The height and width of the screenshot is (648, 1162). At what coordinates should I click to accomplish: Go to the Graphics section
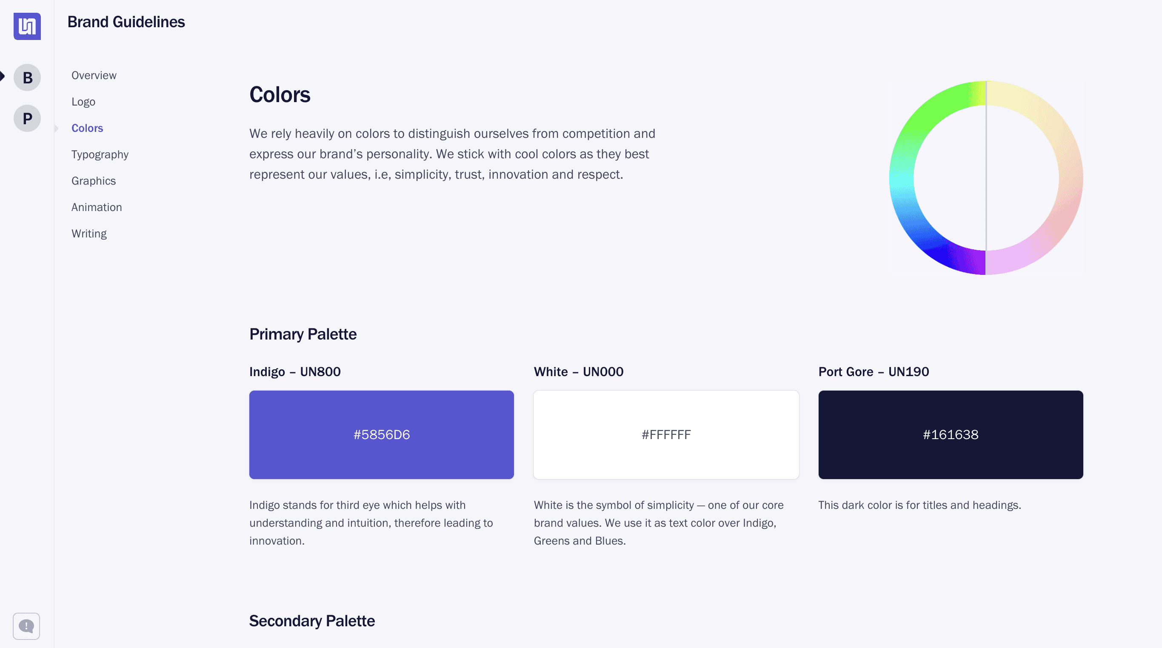[x=93, y=180]
